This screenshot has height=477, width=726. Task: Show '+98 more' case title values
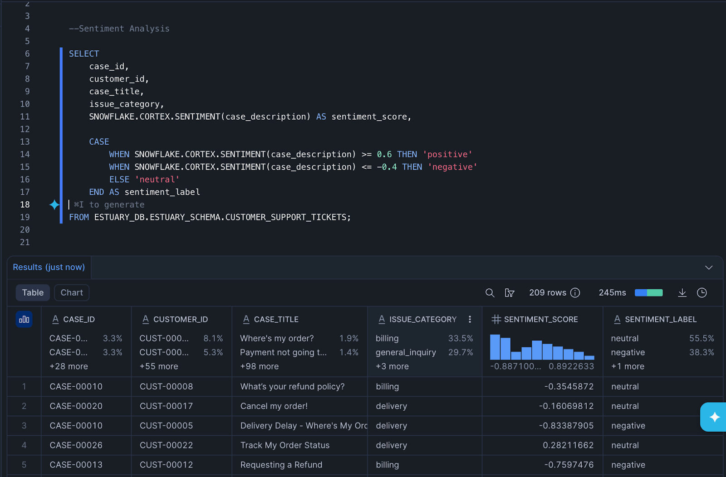pos(260,366)
